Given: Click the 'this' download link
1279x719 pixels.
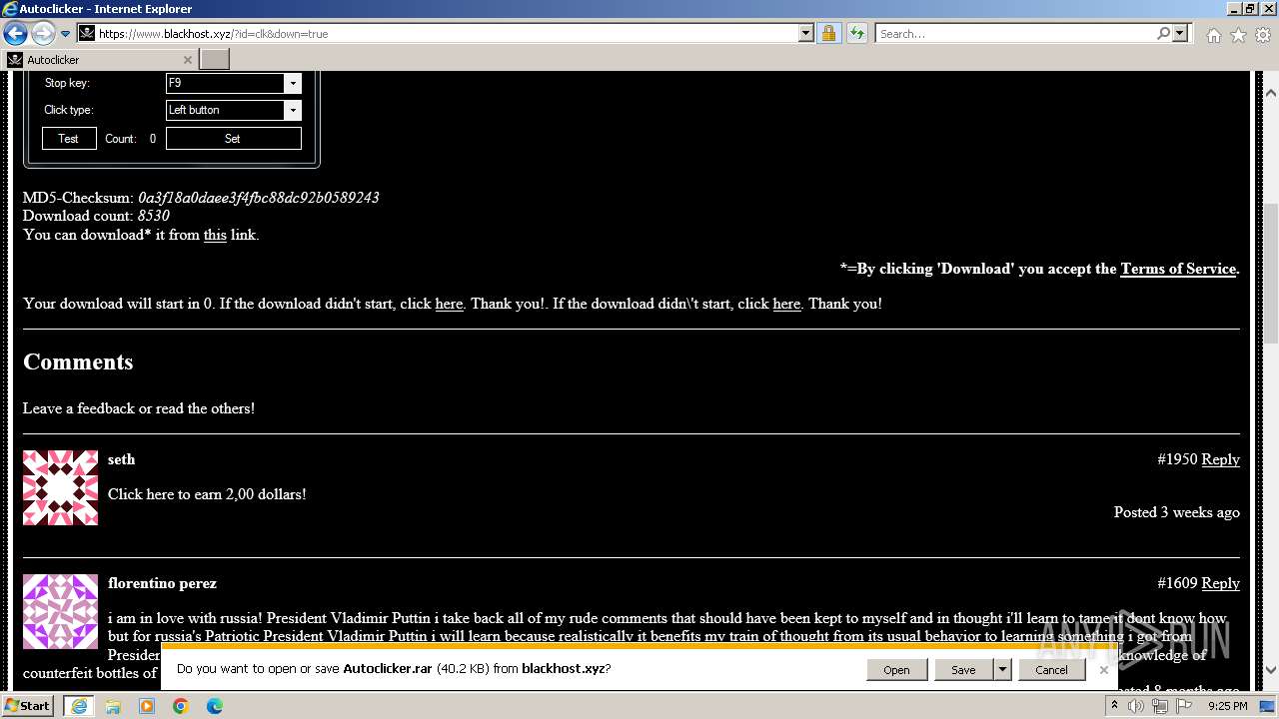Looking at the screenshot, I should tap(215, 236).
